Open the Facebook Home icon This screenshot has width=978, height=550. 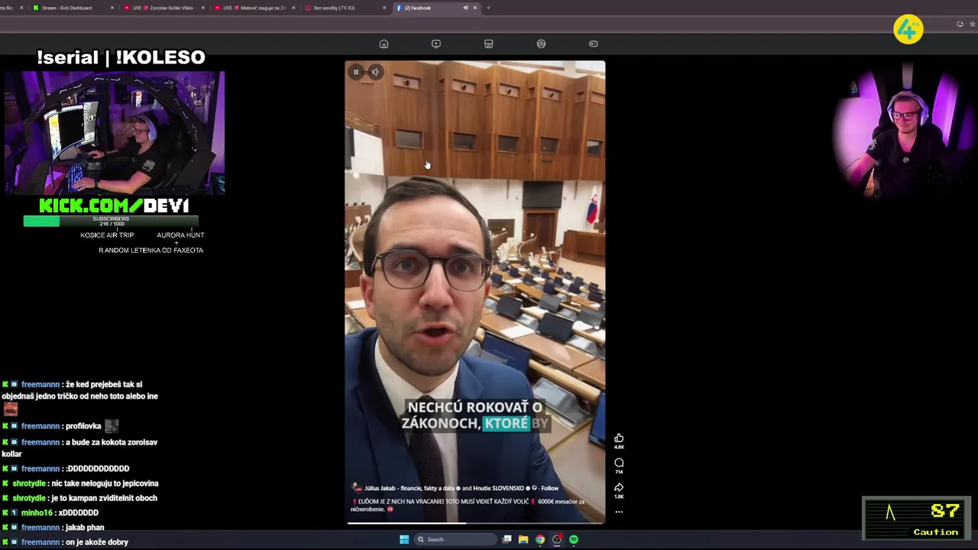tap(384, 44)
